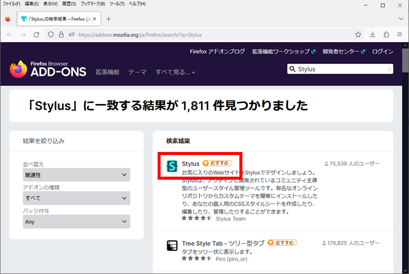Image resolution: width=409 pixels, height=274 pixels.
Task: Click Piro (piro_or) author name
Action: click(232, 259)
